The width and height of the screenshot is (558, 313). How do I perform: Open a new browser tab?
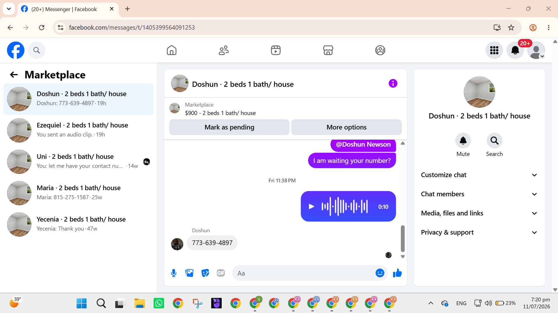pos(127,9)
